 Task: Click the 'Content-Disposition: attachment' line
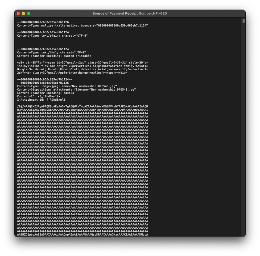pos(76,89)
